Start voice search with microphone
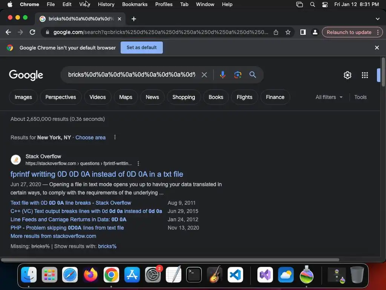Viewport: 386px width, 290px height. point(222,75)
